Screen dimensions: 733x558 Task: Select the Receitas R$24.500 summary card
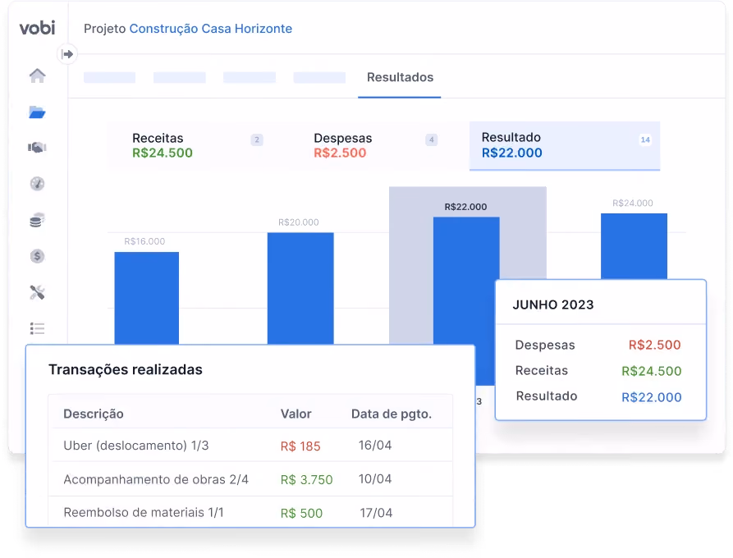point(197,145)
